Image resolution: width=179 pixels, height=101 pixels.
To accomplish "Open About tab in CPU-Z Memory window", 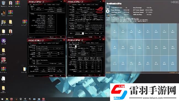I will tap(58, 5).
